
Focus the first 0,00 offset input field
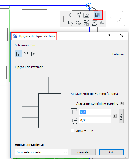coord(95,112)
